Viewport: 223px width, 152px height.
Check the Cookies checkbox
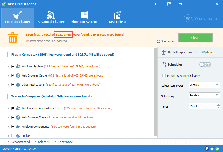click(13, 136)
